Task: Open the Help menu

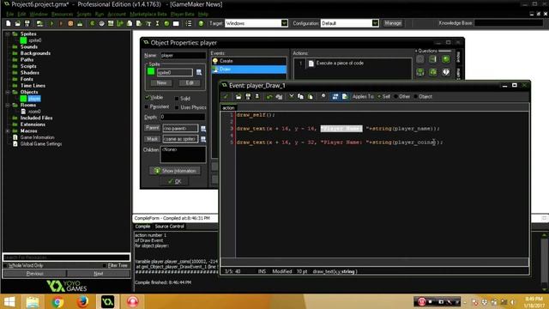Action: [203, 14]
